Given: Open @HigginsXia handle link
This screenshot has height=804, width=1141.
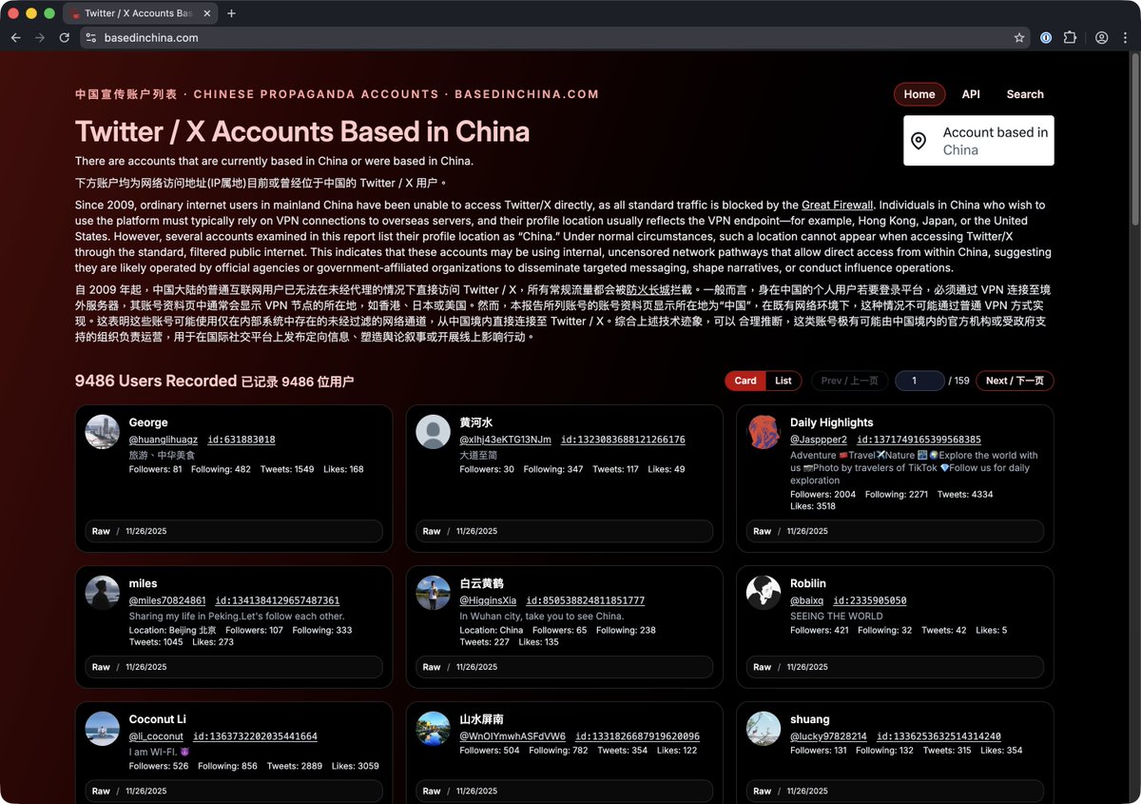Looking at the screenshot, I should (488, 600).
